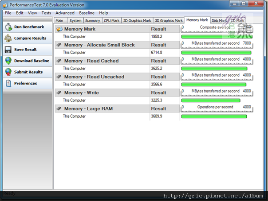Click the Preferences clipboard icon
Image resolution: width=268 pixels, height=201 pixels.
click(x=8, y=83)
